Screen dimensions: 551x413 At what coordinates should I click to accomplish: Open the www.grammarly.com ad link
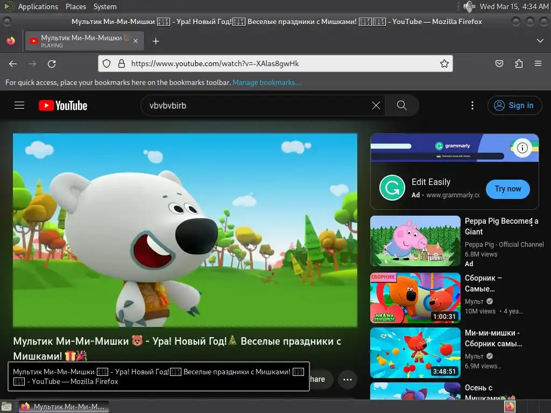453,195
